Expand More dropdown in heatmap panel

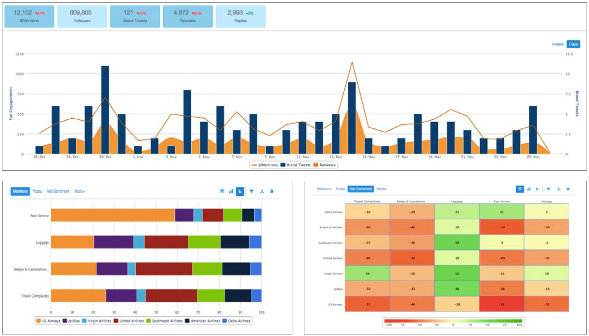(x=383, y=189)
